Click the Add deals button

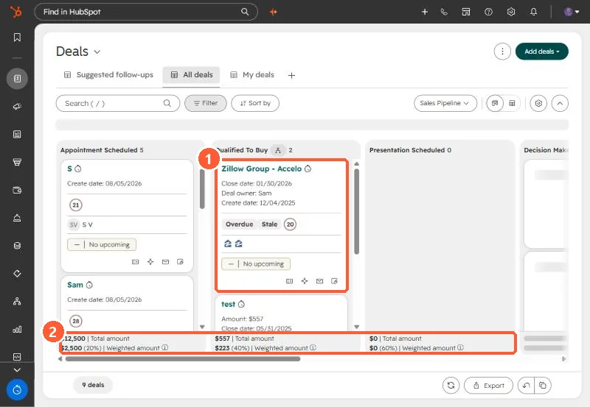(x=542, y=52)
